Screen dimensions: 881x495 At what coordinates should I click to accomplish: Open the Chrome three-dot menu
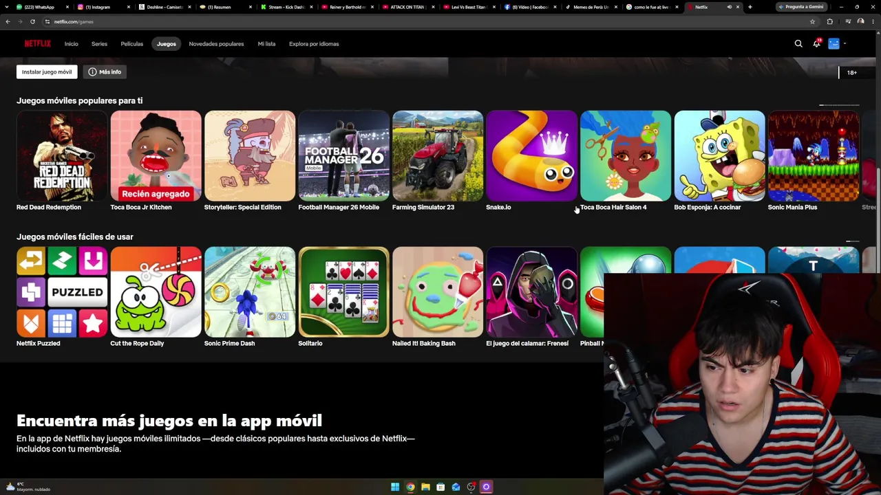click(x=873, y=21)
